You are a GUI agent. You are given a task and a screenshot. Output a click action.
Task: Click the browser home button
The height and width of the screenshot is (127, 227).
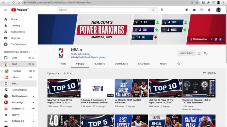point(18,2)
